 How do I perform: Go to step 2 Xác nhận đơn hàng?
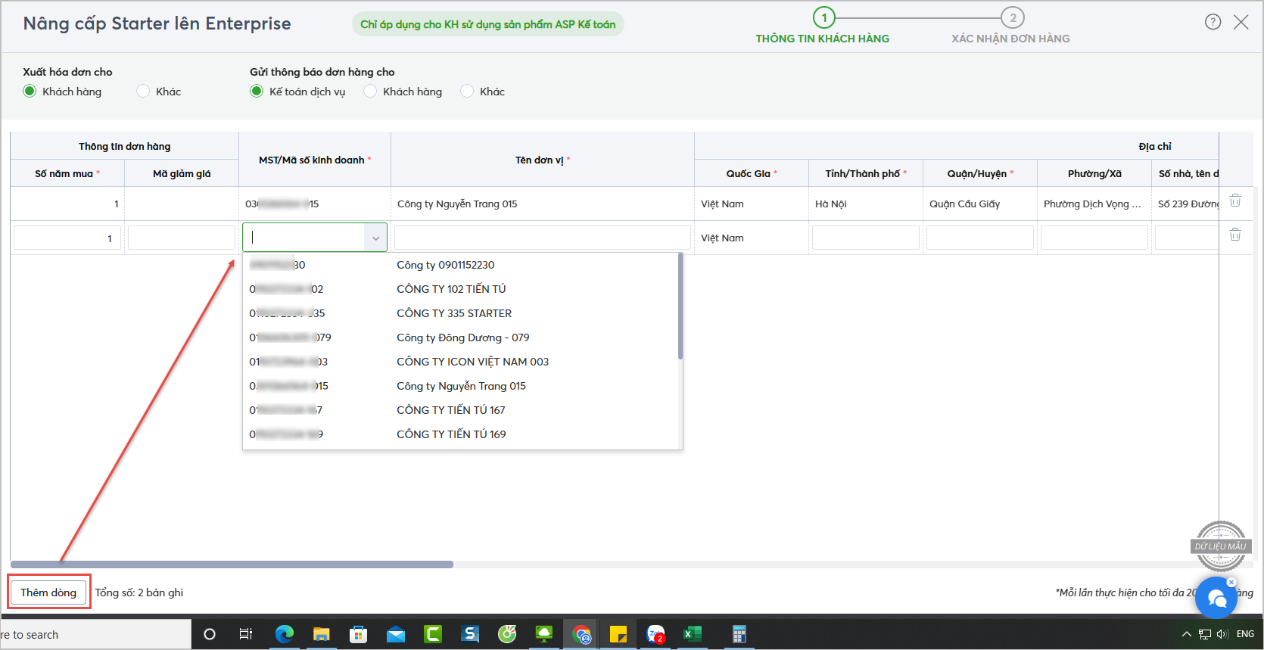click(x=1011, y=26)
